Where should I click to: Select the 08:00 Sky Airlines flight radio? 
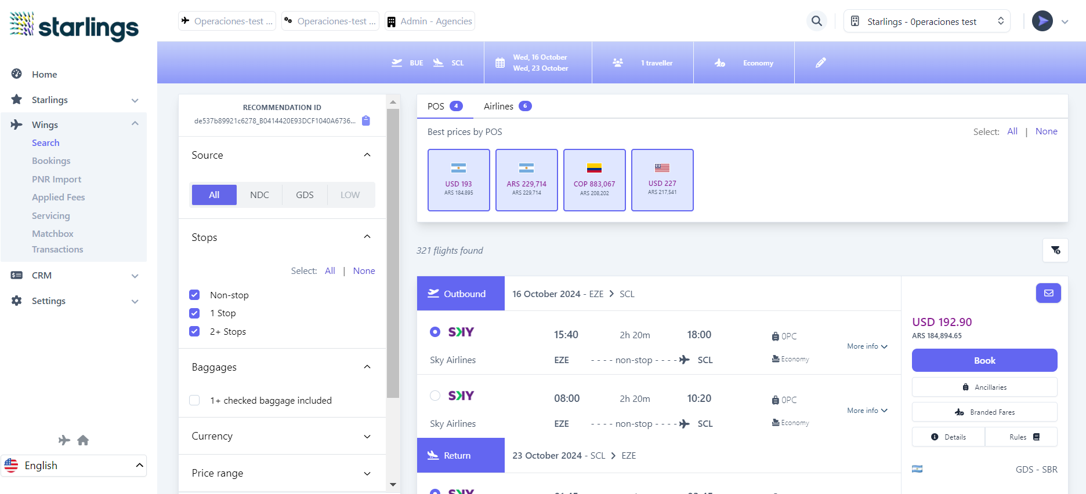[435, 396]
